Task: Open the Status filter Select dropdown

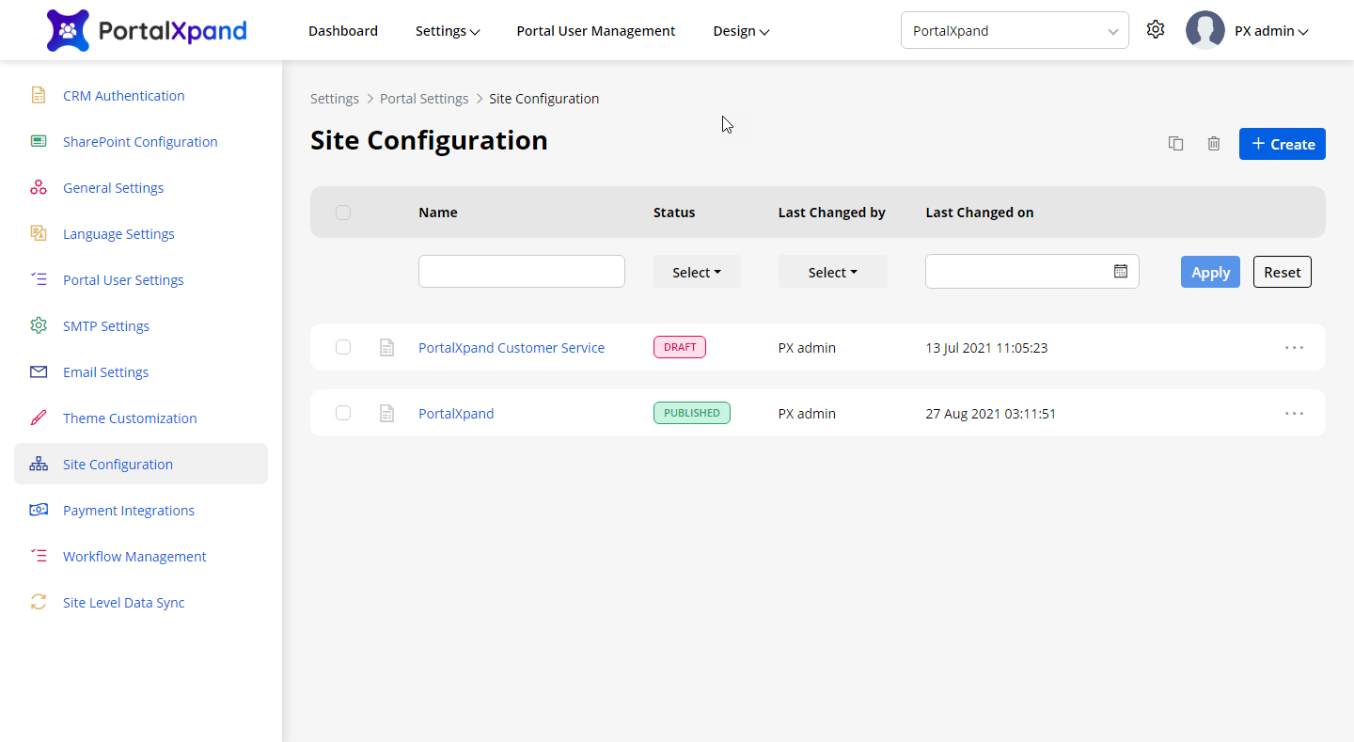Action: click(697, 272)
